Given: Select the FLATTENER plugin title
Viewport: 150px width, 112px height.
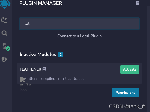Looking at the screenshot, I should (x=31, y=69).
